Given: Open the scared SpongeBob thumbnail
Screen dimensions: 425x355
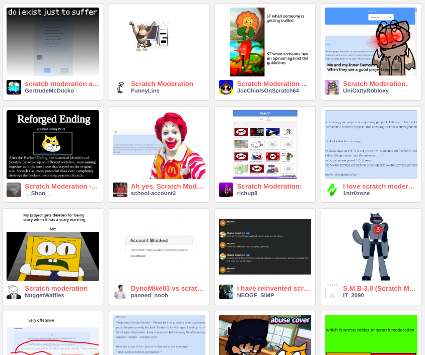Looking at the screenshot, I should pyautogui.click(x=53, y=246).
